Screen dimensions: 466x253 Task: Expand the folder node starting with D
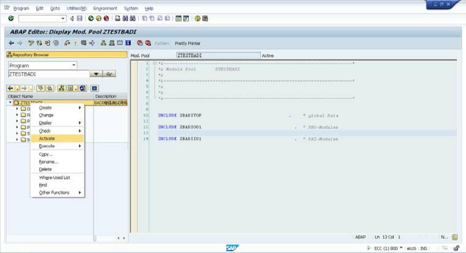(x=17, y=109)
